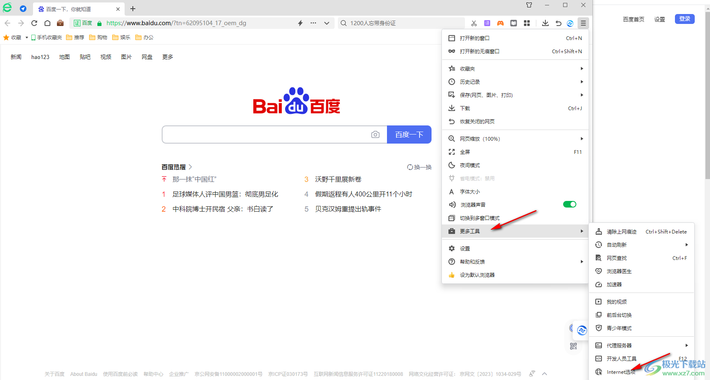Choose 设为默认浏览器 entry
The image size is (710, 380).
click(515, 275)
